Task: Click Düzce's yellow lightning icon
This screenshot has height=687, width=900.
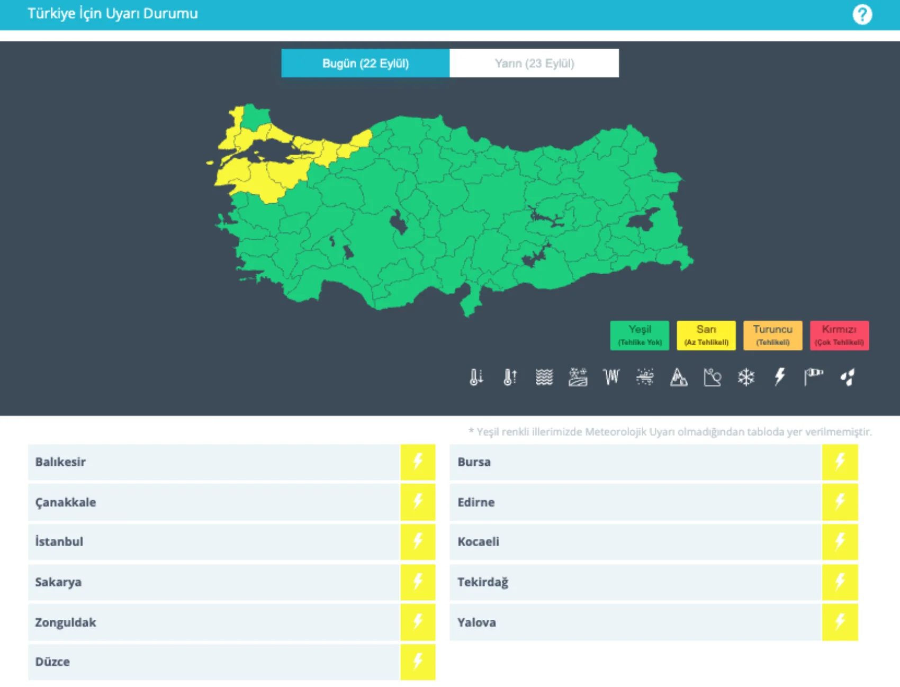Action: [418, 662]
